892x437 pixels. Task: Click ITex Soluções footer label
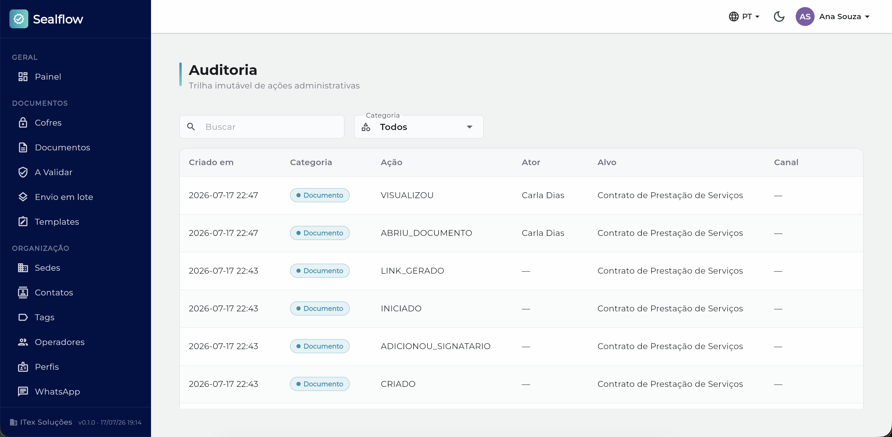click(x=46, y=422)
